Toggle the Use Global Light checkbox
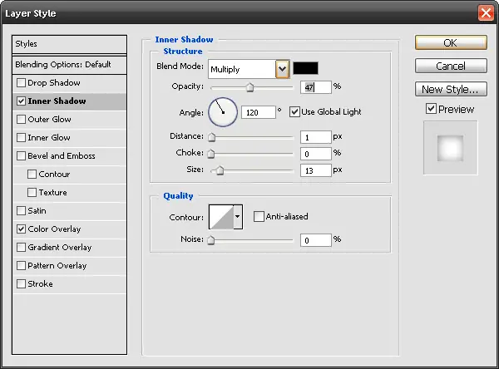 (x=294, y=112)
